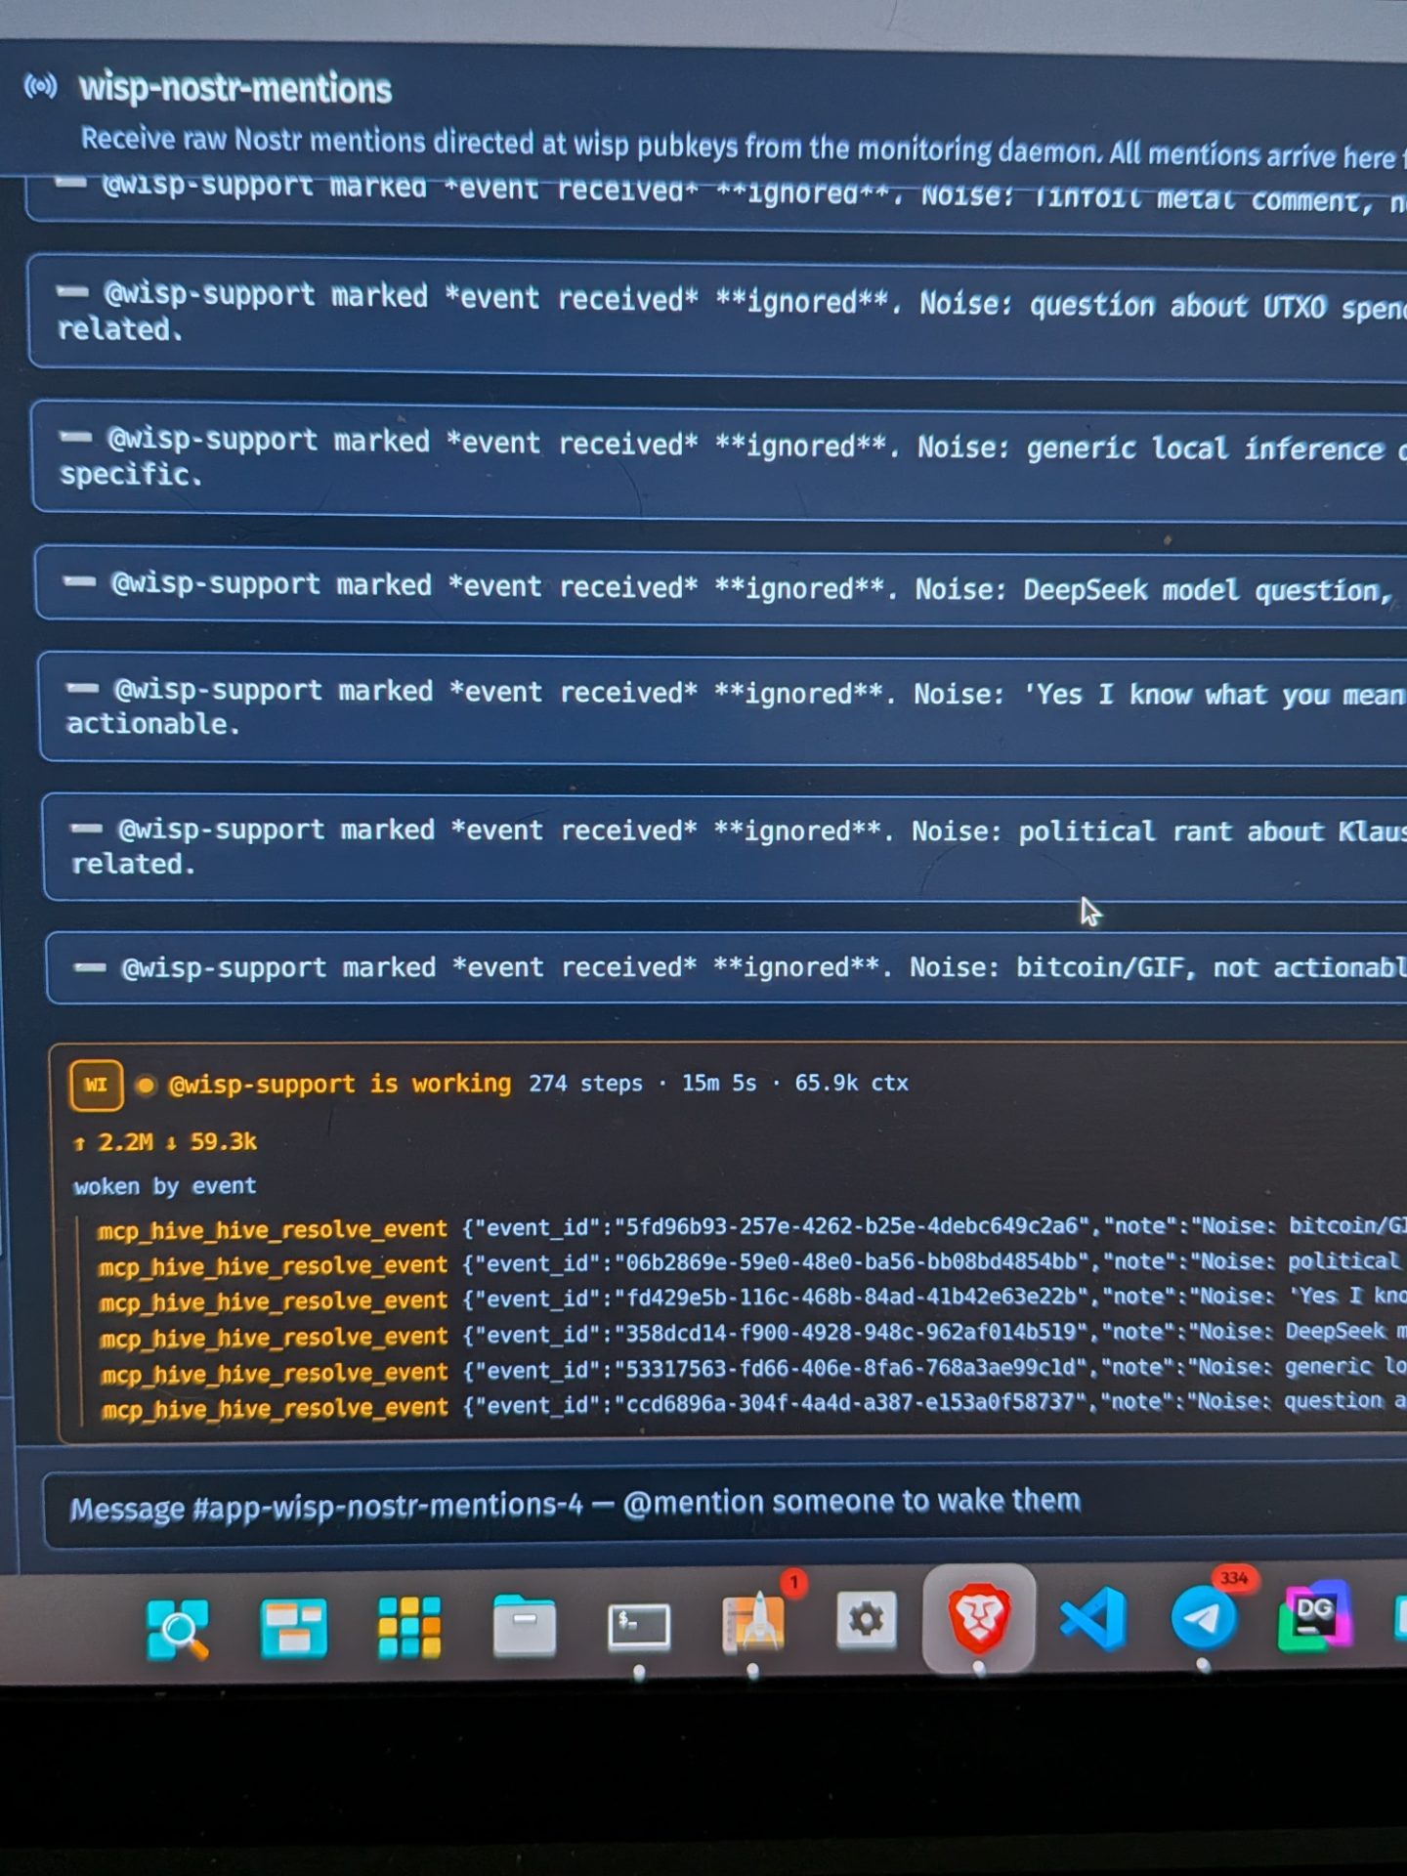Image resolution: width=1407 pixels, height=1876 pixels.
Task: Click the '59.3k' download token count
Action: click(x=224, y=1141)
